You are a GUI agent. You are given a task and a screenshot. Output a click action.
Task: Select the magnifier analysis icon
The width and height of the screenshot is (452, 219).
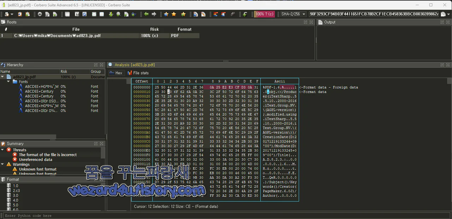coord(118,14)
